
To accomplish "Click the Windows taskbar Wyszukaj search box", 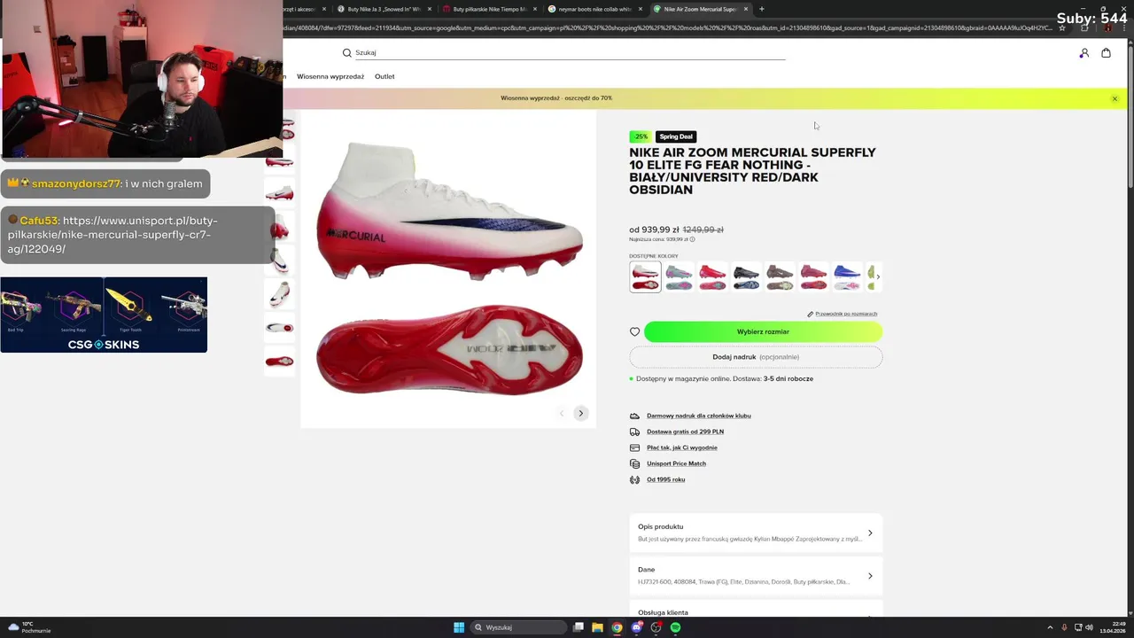I will pyautogui.click(x=520, y=627).
